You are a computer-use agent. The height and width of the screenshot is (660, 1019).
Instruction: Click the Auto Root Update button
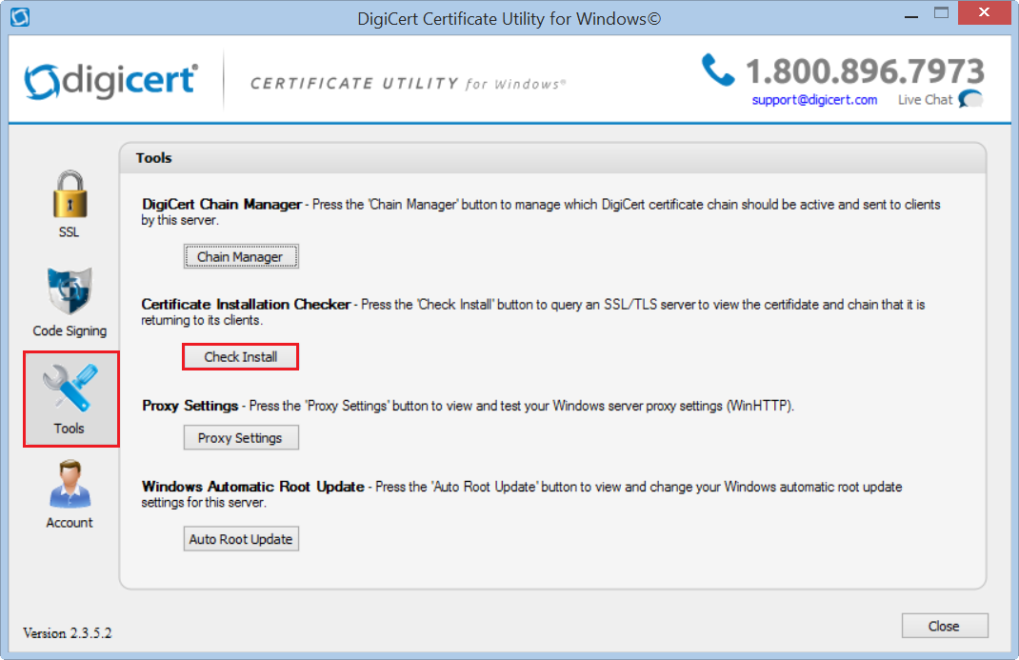pos(241,539)
